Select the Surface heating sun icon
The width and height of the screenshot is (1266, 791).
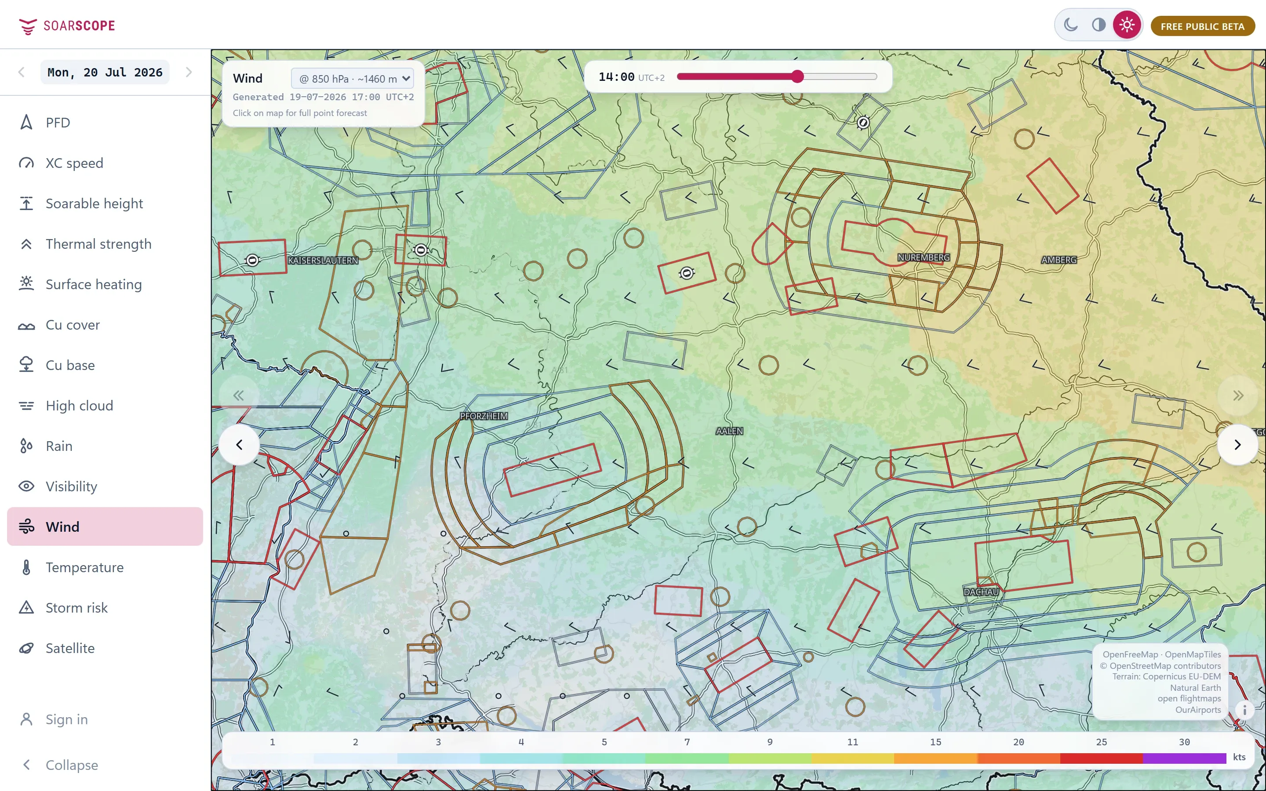26,284
